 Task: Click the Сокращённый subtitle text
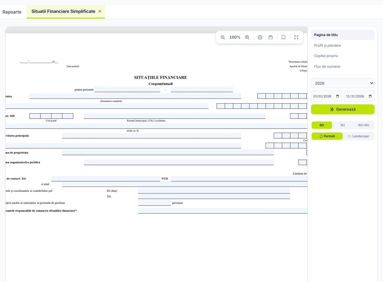coord(161,84)
